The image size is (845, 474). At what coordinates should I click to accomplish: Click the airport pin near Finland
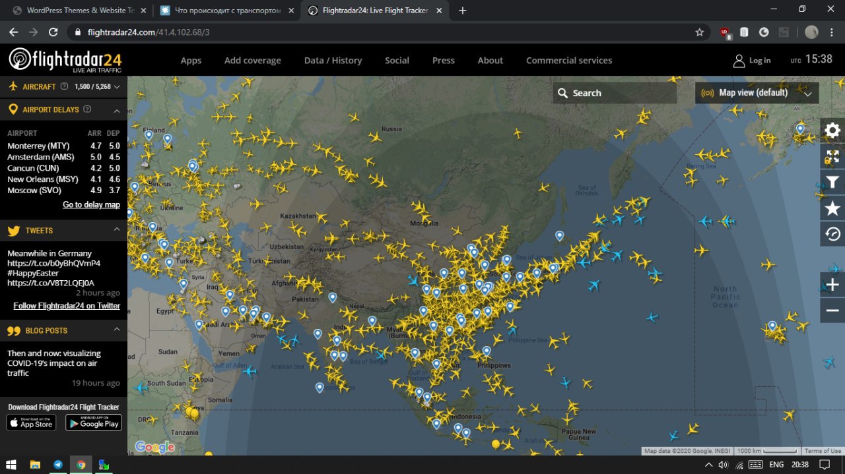click(149, 135)
